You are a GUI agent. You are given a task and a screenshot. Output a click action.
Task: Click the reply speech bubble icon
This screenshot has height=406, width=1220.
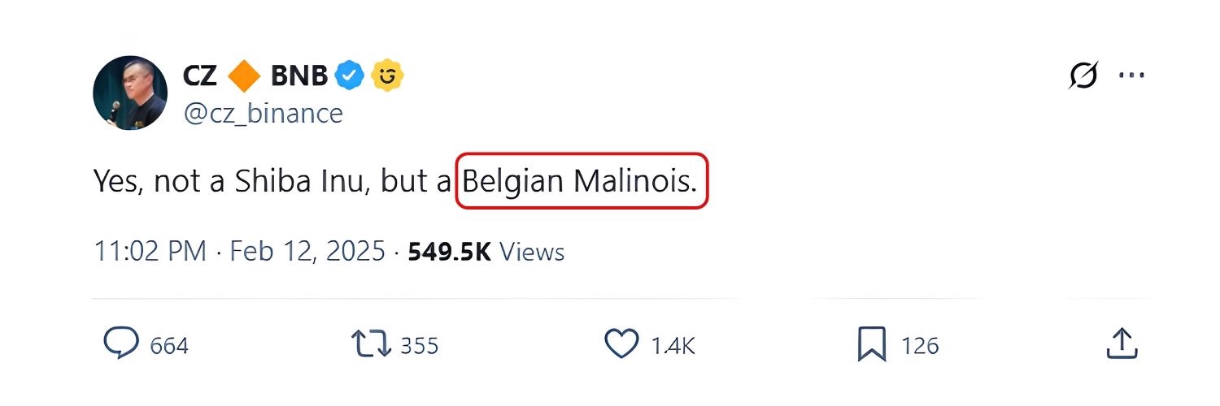click(x=121, y=344)
